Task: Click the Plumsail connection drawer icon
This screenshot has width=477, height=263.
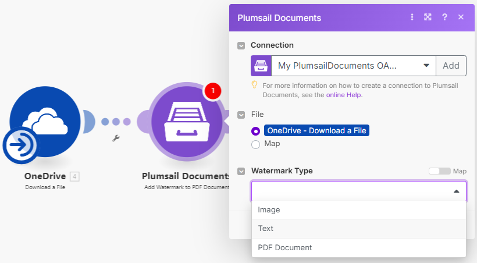Action: click(x=261, y=66)
